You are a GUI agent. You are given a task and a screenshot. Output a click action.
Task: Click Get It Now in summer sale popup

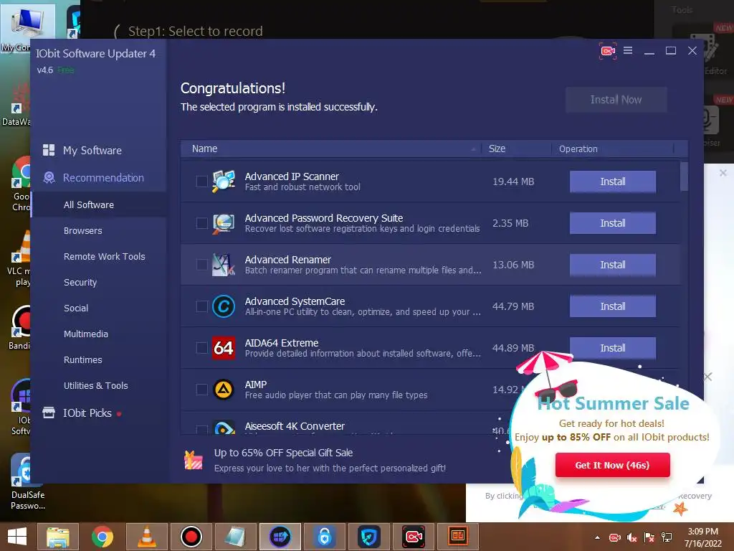coord(612,465)
